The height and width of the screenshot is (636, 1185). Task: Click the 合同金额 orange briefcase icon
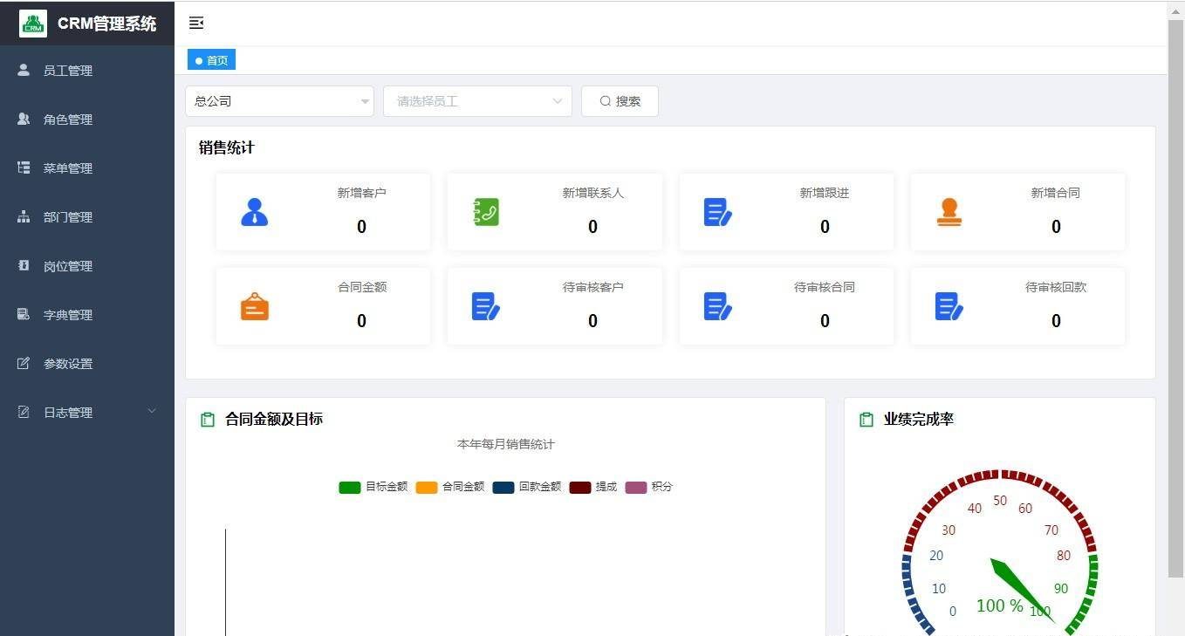click(254, 306)
